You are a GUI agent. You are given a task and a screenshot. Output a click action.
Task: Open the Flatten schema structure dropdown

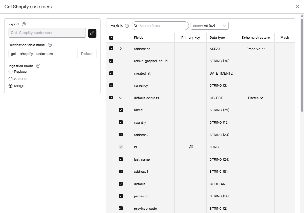click(x=256, y=98)
